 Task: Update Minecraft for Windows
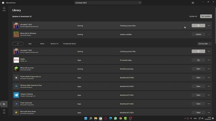click(x=198, y=34)
